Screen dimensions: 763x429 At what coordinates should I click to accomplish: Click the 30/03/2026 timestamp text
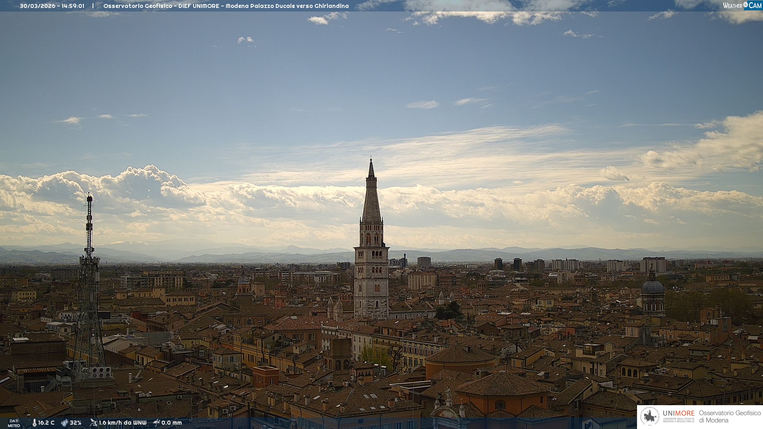click(x=52, y=6)
